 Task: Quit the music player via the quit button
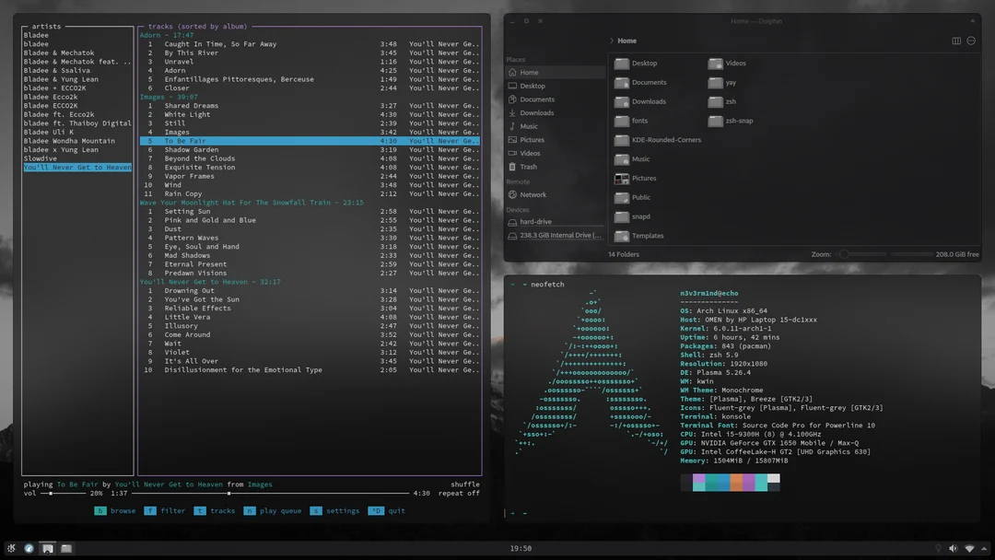tap(396, 509)
